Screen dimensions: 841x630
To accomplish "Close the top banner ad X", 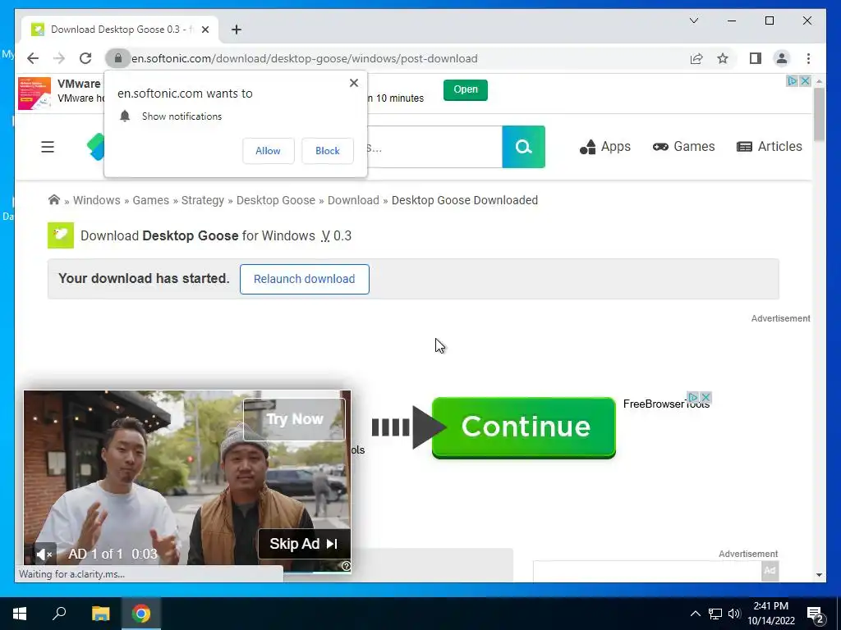I will pos(805,81).
